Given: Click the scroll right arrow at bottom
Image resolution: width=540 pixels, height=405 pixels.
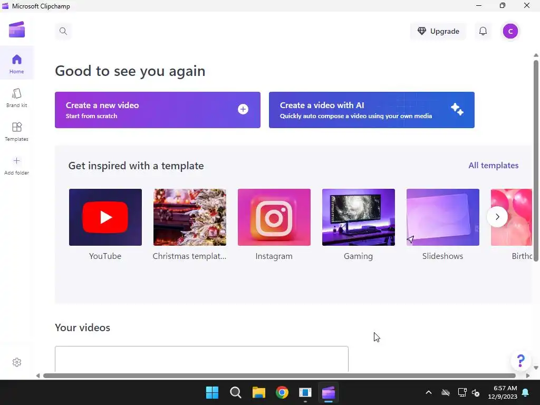Looking at the screenshot, I should [527, 375].
